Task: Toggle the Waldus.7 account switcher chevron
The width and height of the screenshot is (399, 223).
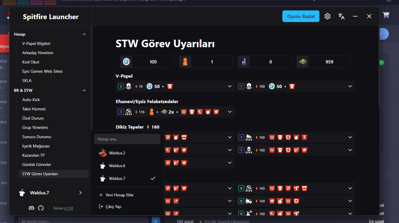Action: (x=80, y=193)
